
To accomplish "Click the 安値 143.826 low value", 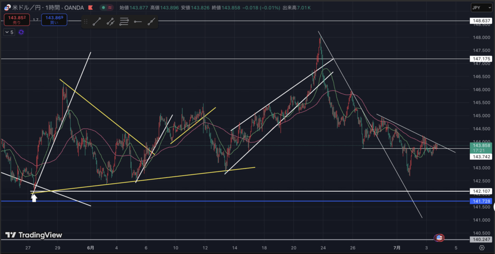I will pyautogui.click(x=195, y=7).
